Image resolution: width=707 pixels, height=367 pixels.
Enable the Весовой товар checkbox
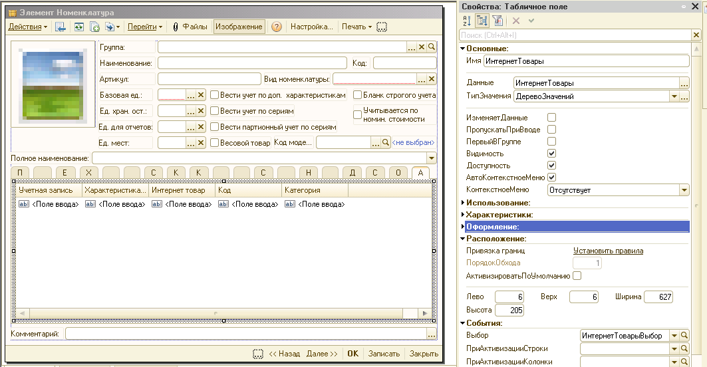[215, 142]
